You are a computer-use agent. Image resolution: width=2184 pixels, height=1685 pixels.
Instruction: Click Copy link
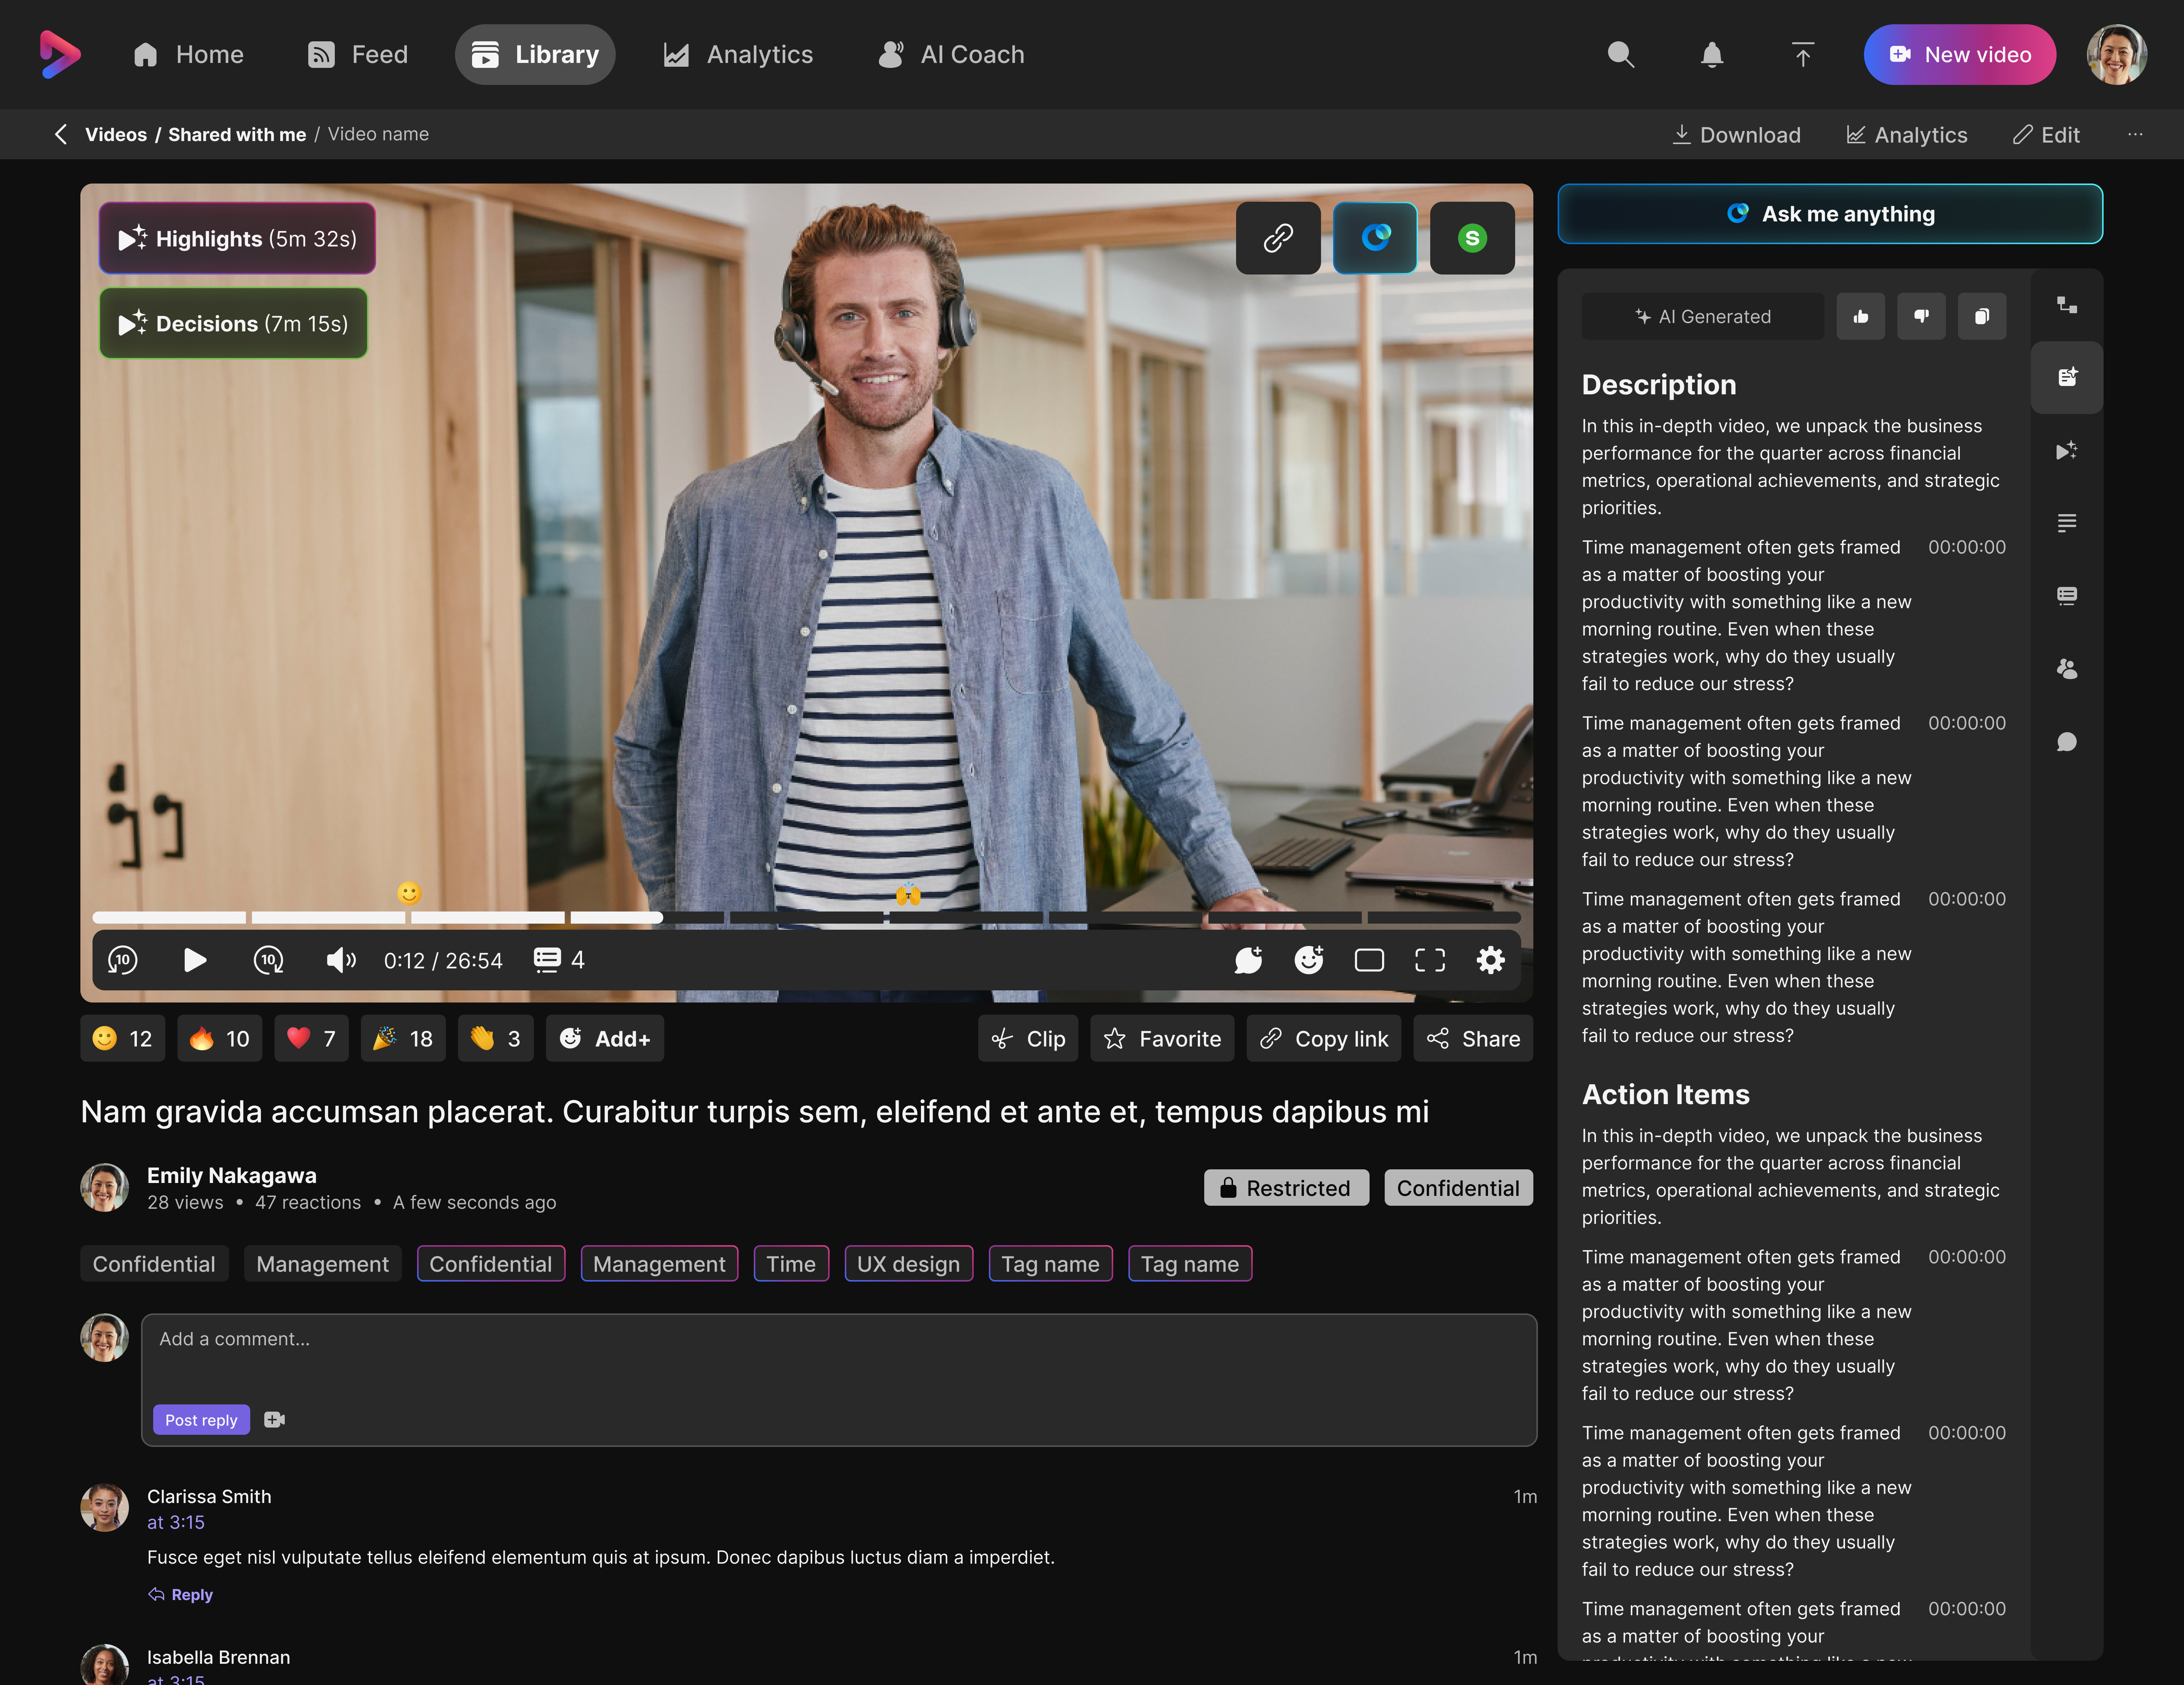tap(1324, 1038)
